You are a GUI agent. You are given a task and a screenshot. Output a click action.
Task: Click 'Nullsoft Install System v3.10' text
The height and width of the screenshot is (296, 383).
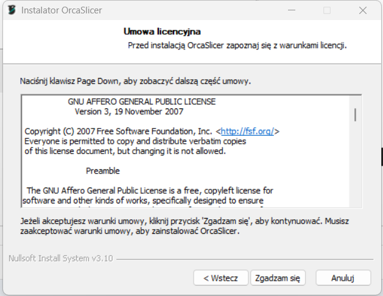click(x=61, y=258)
